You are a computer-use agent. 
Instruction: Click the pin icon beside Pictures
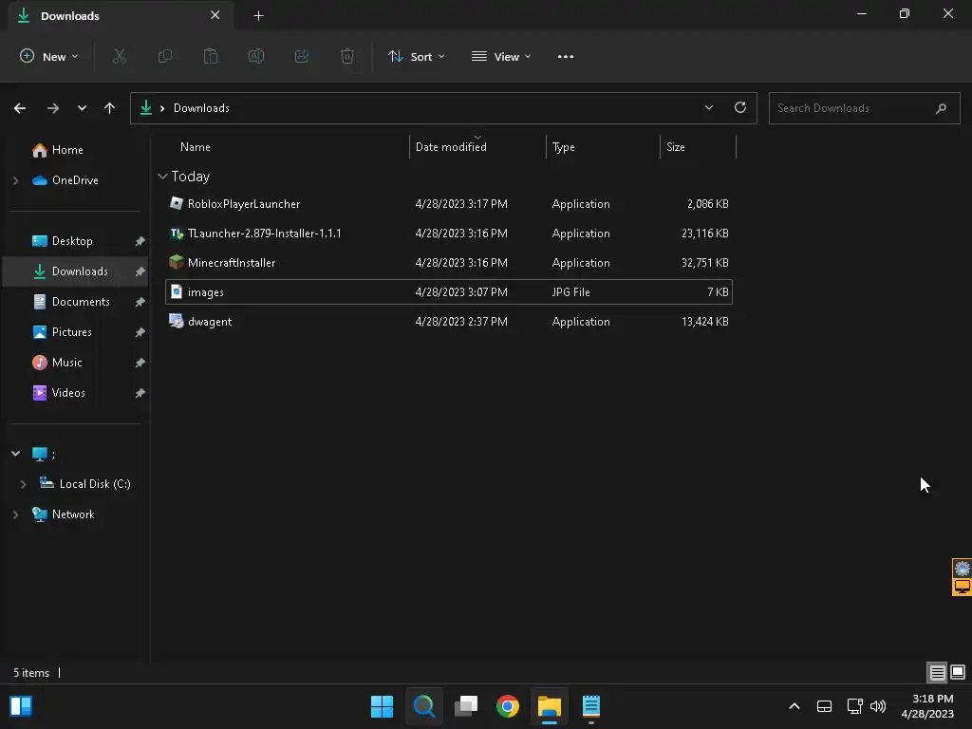pyautogui.click(x=140, y=332)
